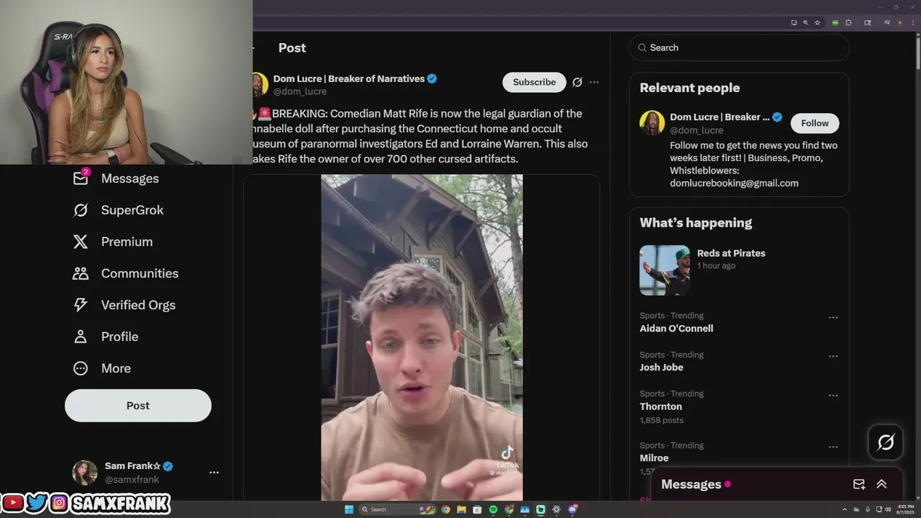Subscribe to Dom Lucre

(x=534, y=82)
